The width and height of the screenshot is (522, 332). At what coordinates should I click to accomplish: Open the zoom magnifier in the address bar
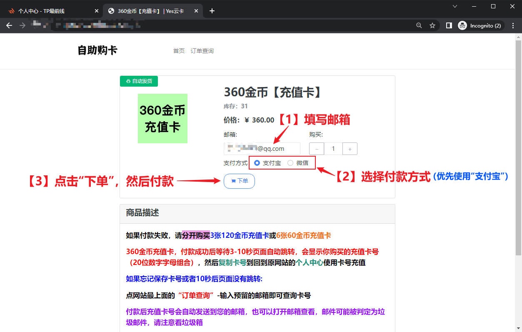click(419, 25)
